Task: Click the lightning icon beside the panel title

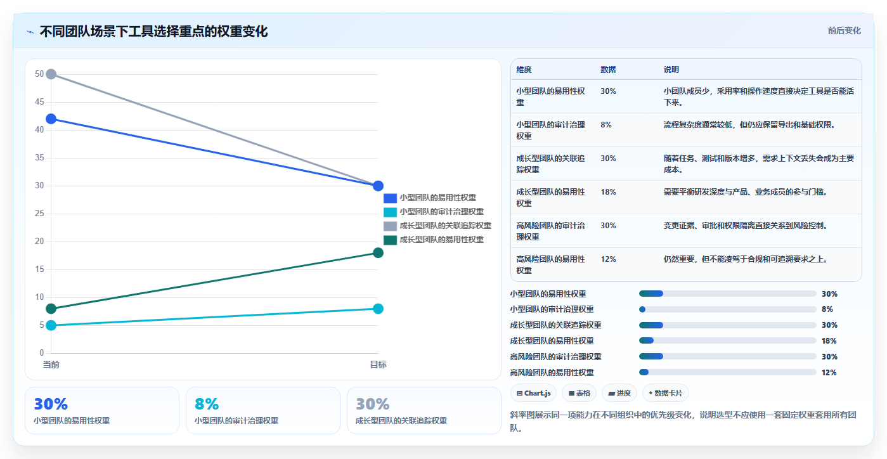Action: point(30,31)
